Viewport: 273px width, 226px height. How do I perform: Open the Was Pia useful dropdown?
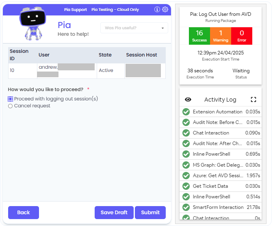tap(134, 28)
